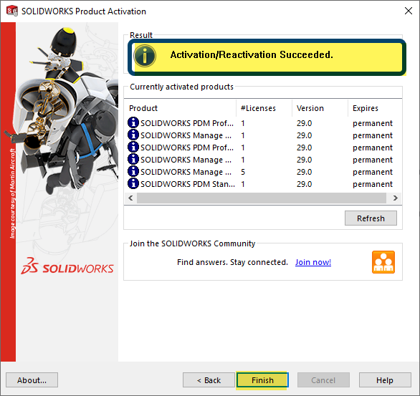The width and height of the screenshot is (420, 396).
Task: Click info icon of SOLIDWORKS PDM Stan row
Action: 133,183
